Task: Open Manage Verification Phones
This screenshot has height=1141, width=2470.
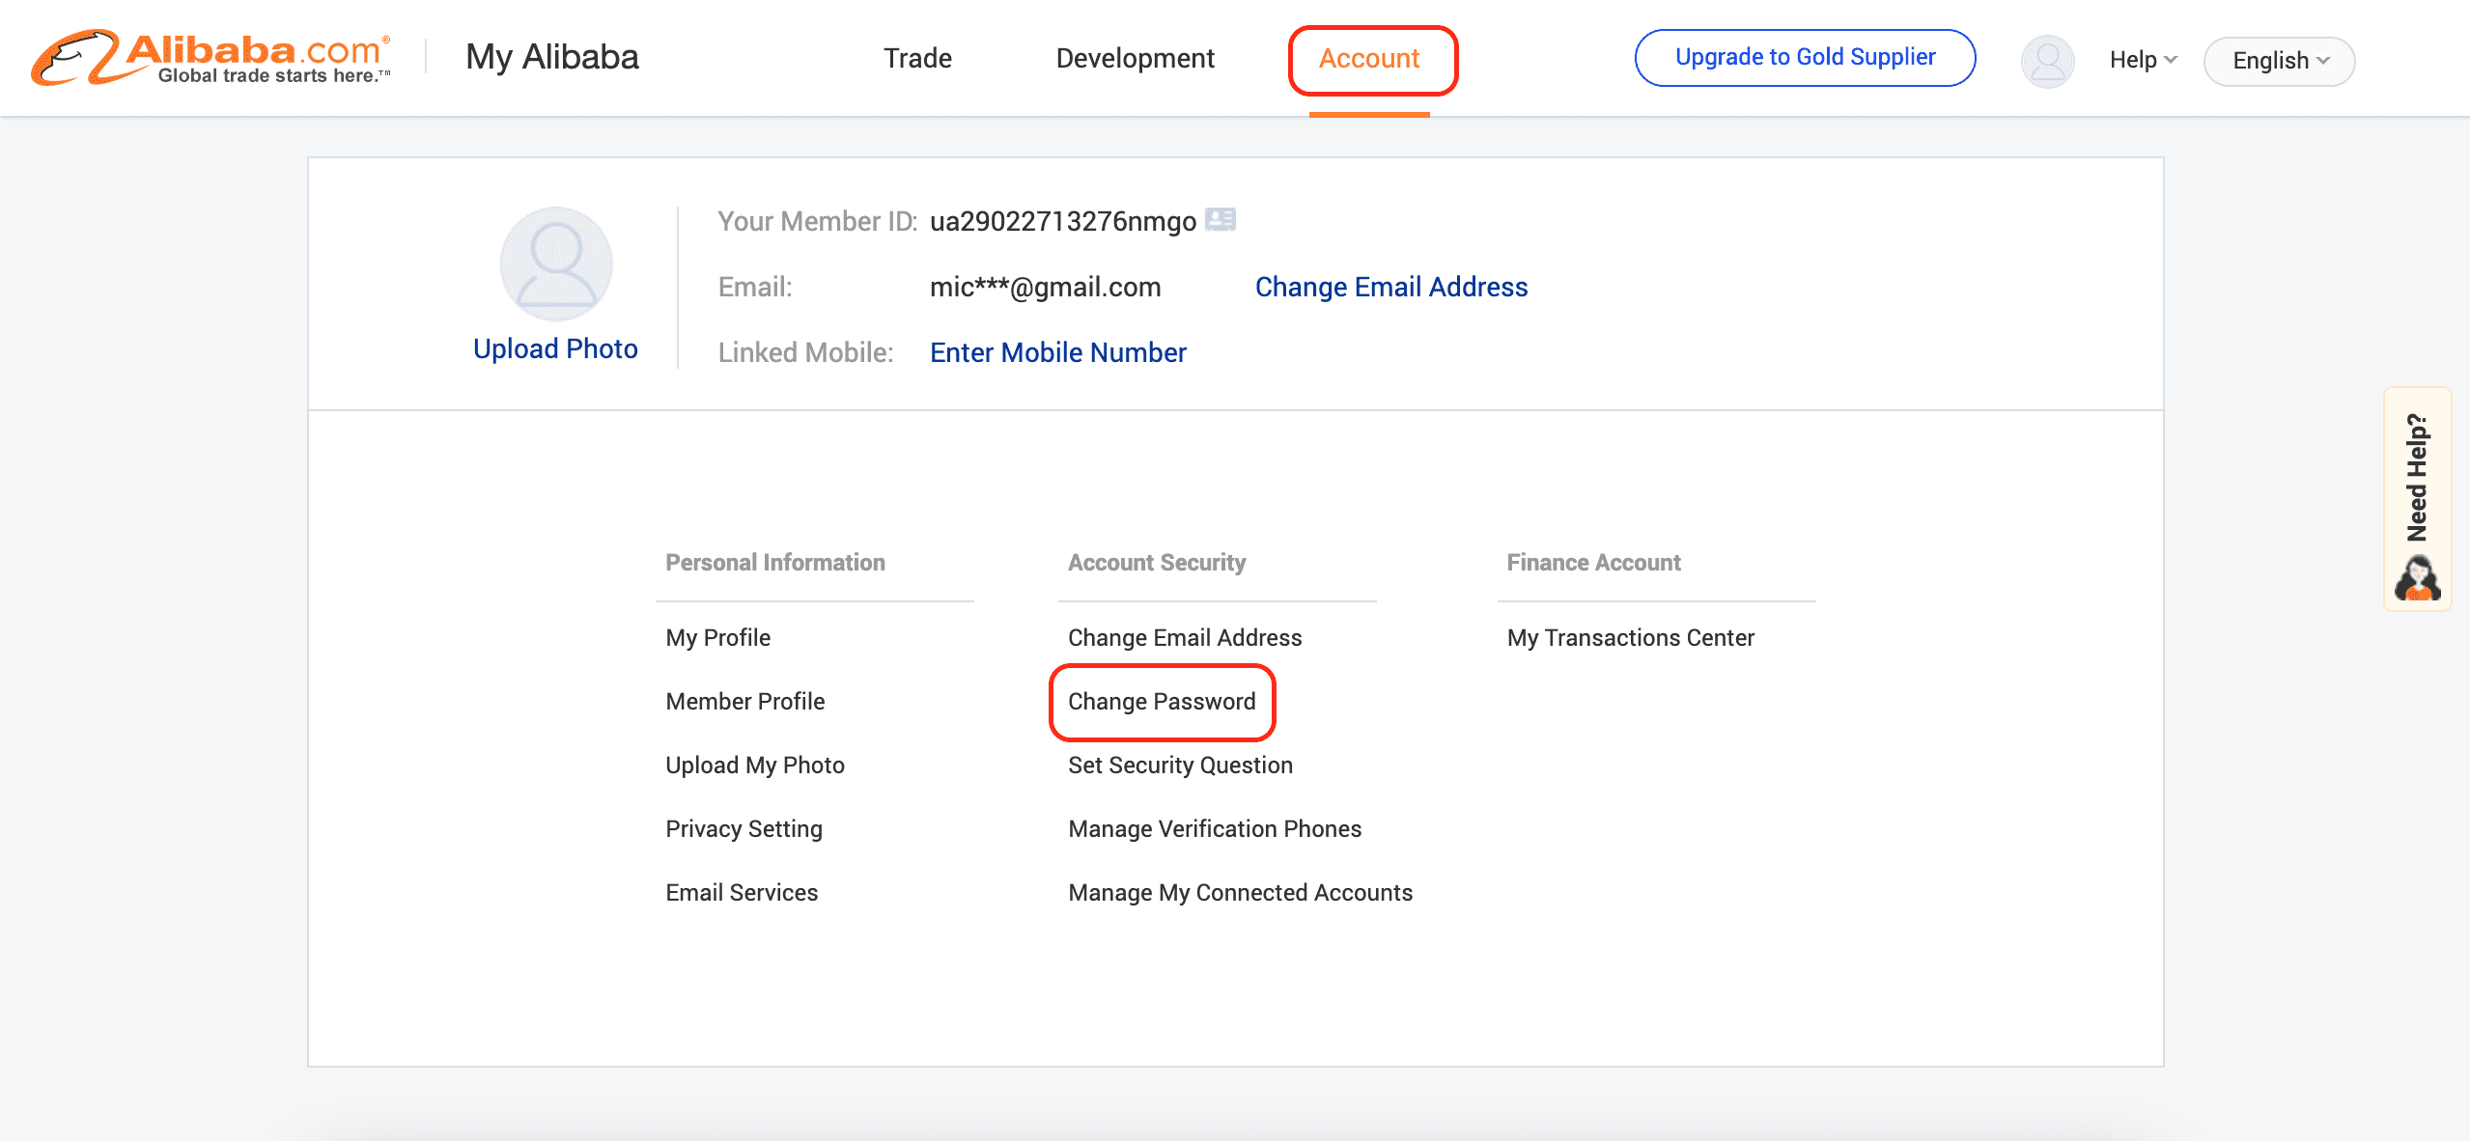Action: click(1215, 829)
